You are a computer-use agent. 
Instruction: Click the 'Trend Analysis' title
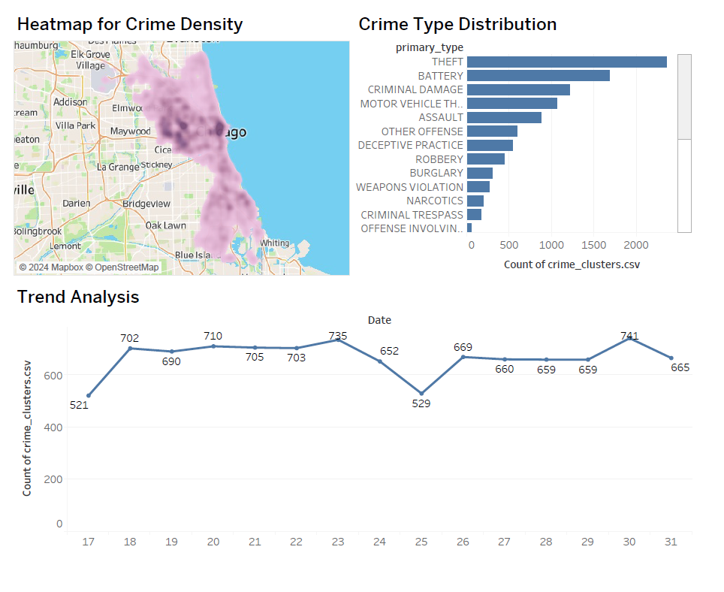tap(78, 297)
